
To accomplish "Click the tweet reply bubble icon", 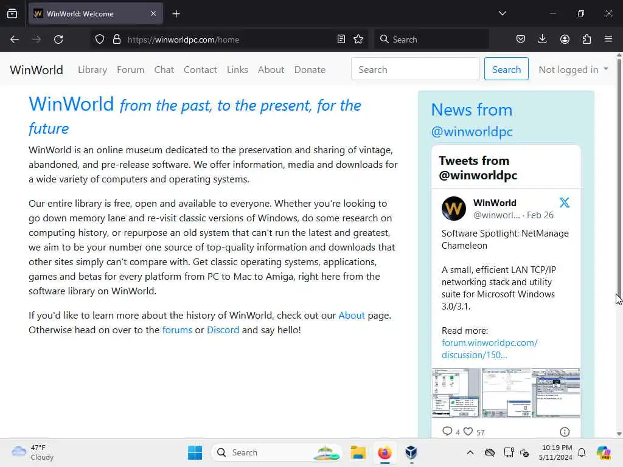I will click(x=447, y=431).
